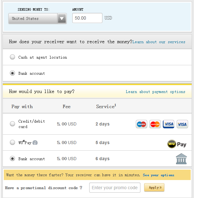Click the Maestro card logo

[141, 124]
